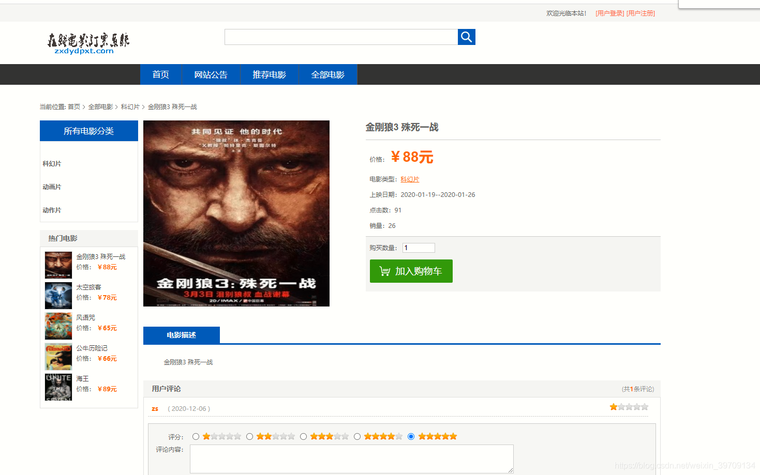Open 推荐电影 navigation item
Image resolution: width=760 pixels, height=475 pixels.
pos(269,74)
